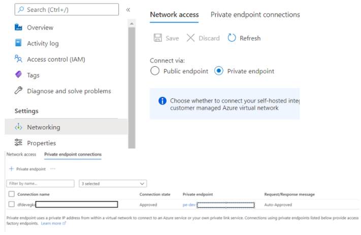Click the Refresh icon
The height and width of the screenshot is (235, 361).
[x=232, y=38]
